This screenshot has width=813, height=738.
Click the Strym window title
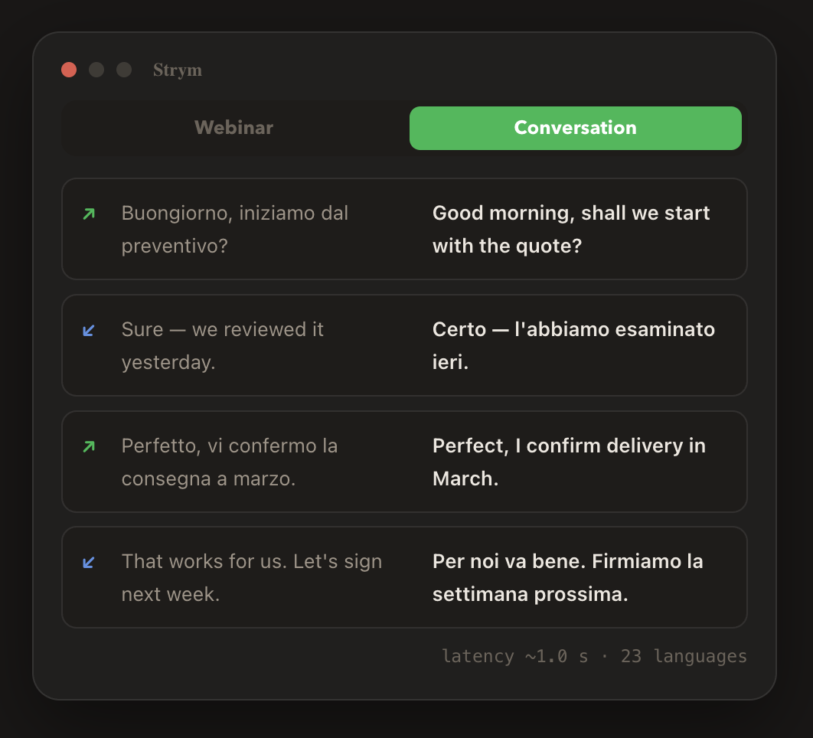(x=178, y=70)
